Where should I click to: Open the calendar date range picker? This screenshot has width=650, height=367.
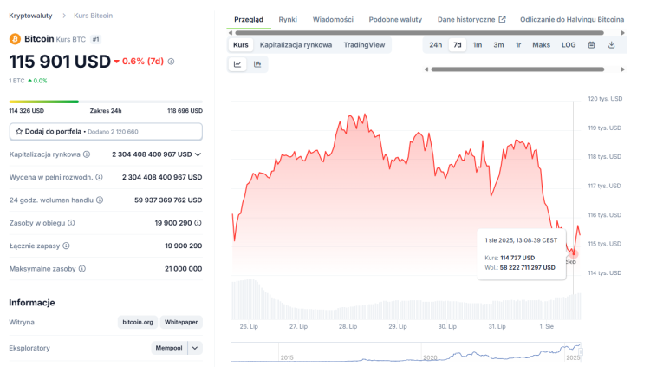tap(592, 45)
